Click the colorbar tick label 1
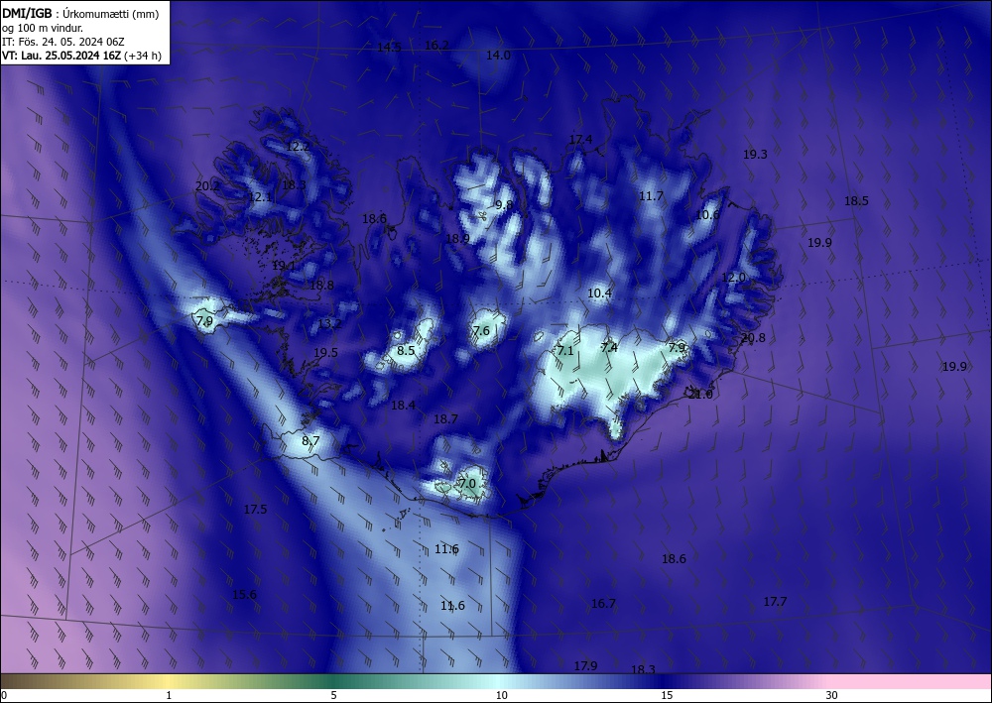The height and width of the screenshot is (703, 992). point(169,696)
